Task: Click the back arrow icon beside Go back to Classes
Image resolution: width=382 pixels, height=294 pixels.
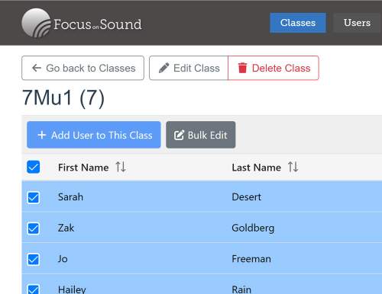Action: coord(37,68)
